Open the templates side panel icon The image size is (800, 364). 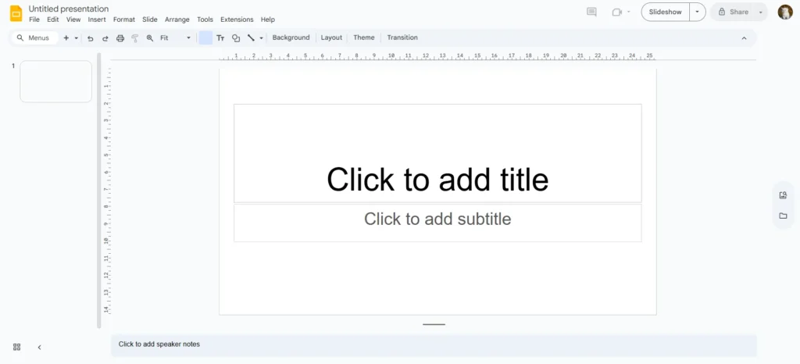[783, 195]
